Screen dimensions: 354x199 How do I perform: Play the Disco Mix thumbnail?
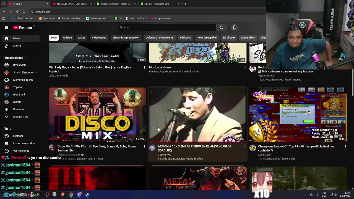(x=97, y=115)
